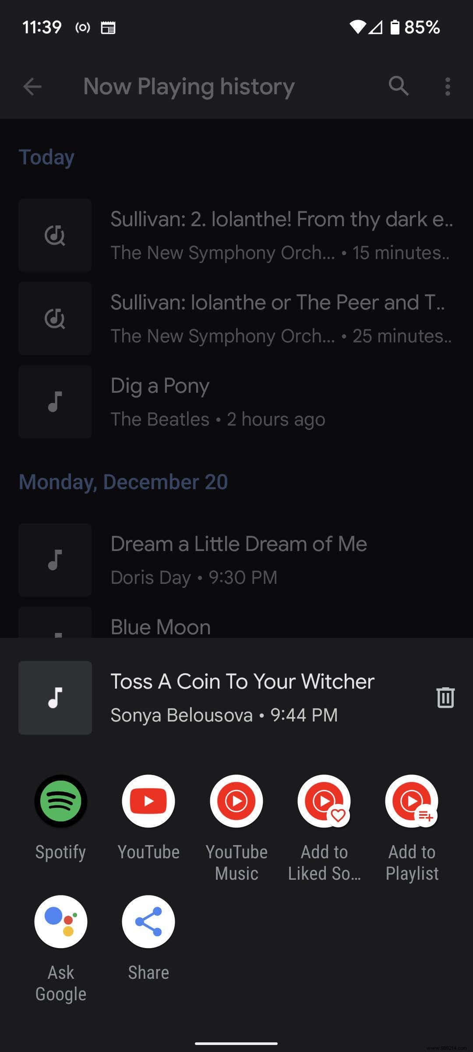Image resolution: width=473 pixels, height=1052 pixels.
Task: Tap the Add to Playlist icon
Action: (412, 801)
